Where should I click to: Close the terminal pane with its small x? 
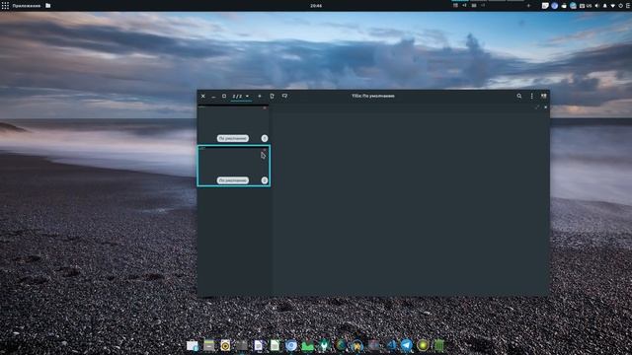(x=546, y=107)
